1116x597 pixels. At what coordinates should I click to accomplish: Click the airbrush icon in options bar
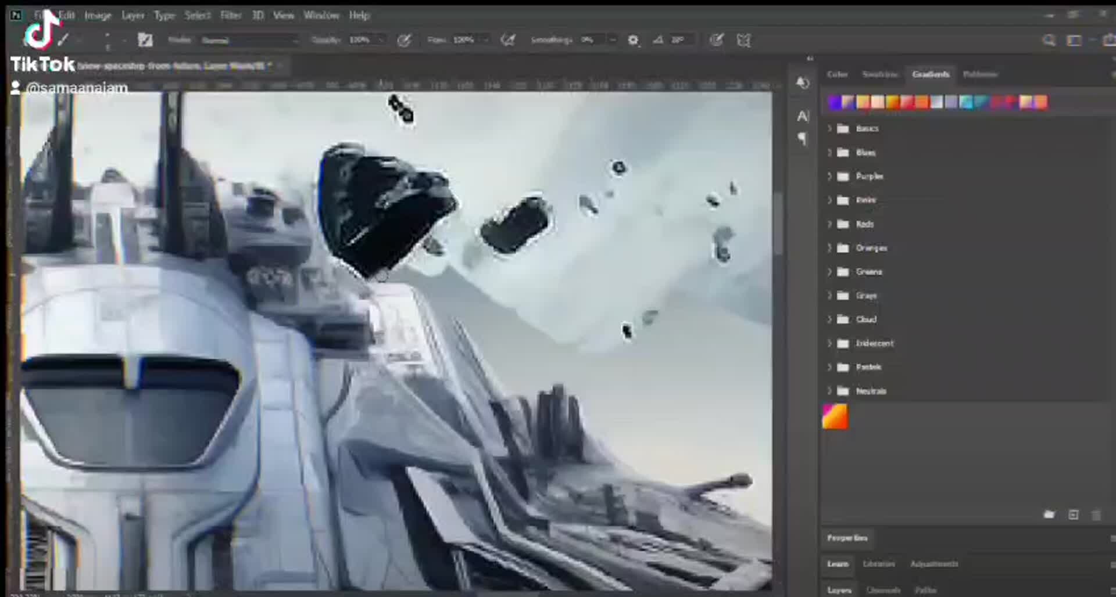pyautogui.click(x=508, y=39)
